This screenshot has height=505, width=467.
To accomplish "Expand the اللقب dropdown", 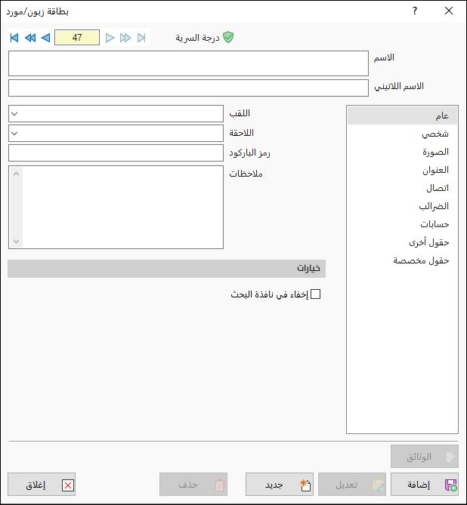I will (x=14, y=114).
